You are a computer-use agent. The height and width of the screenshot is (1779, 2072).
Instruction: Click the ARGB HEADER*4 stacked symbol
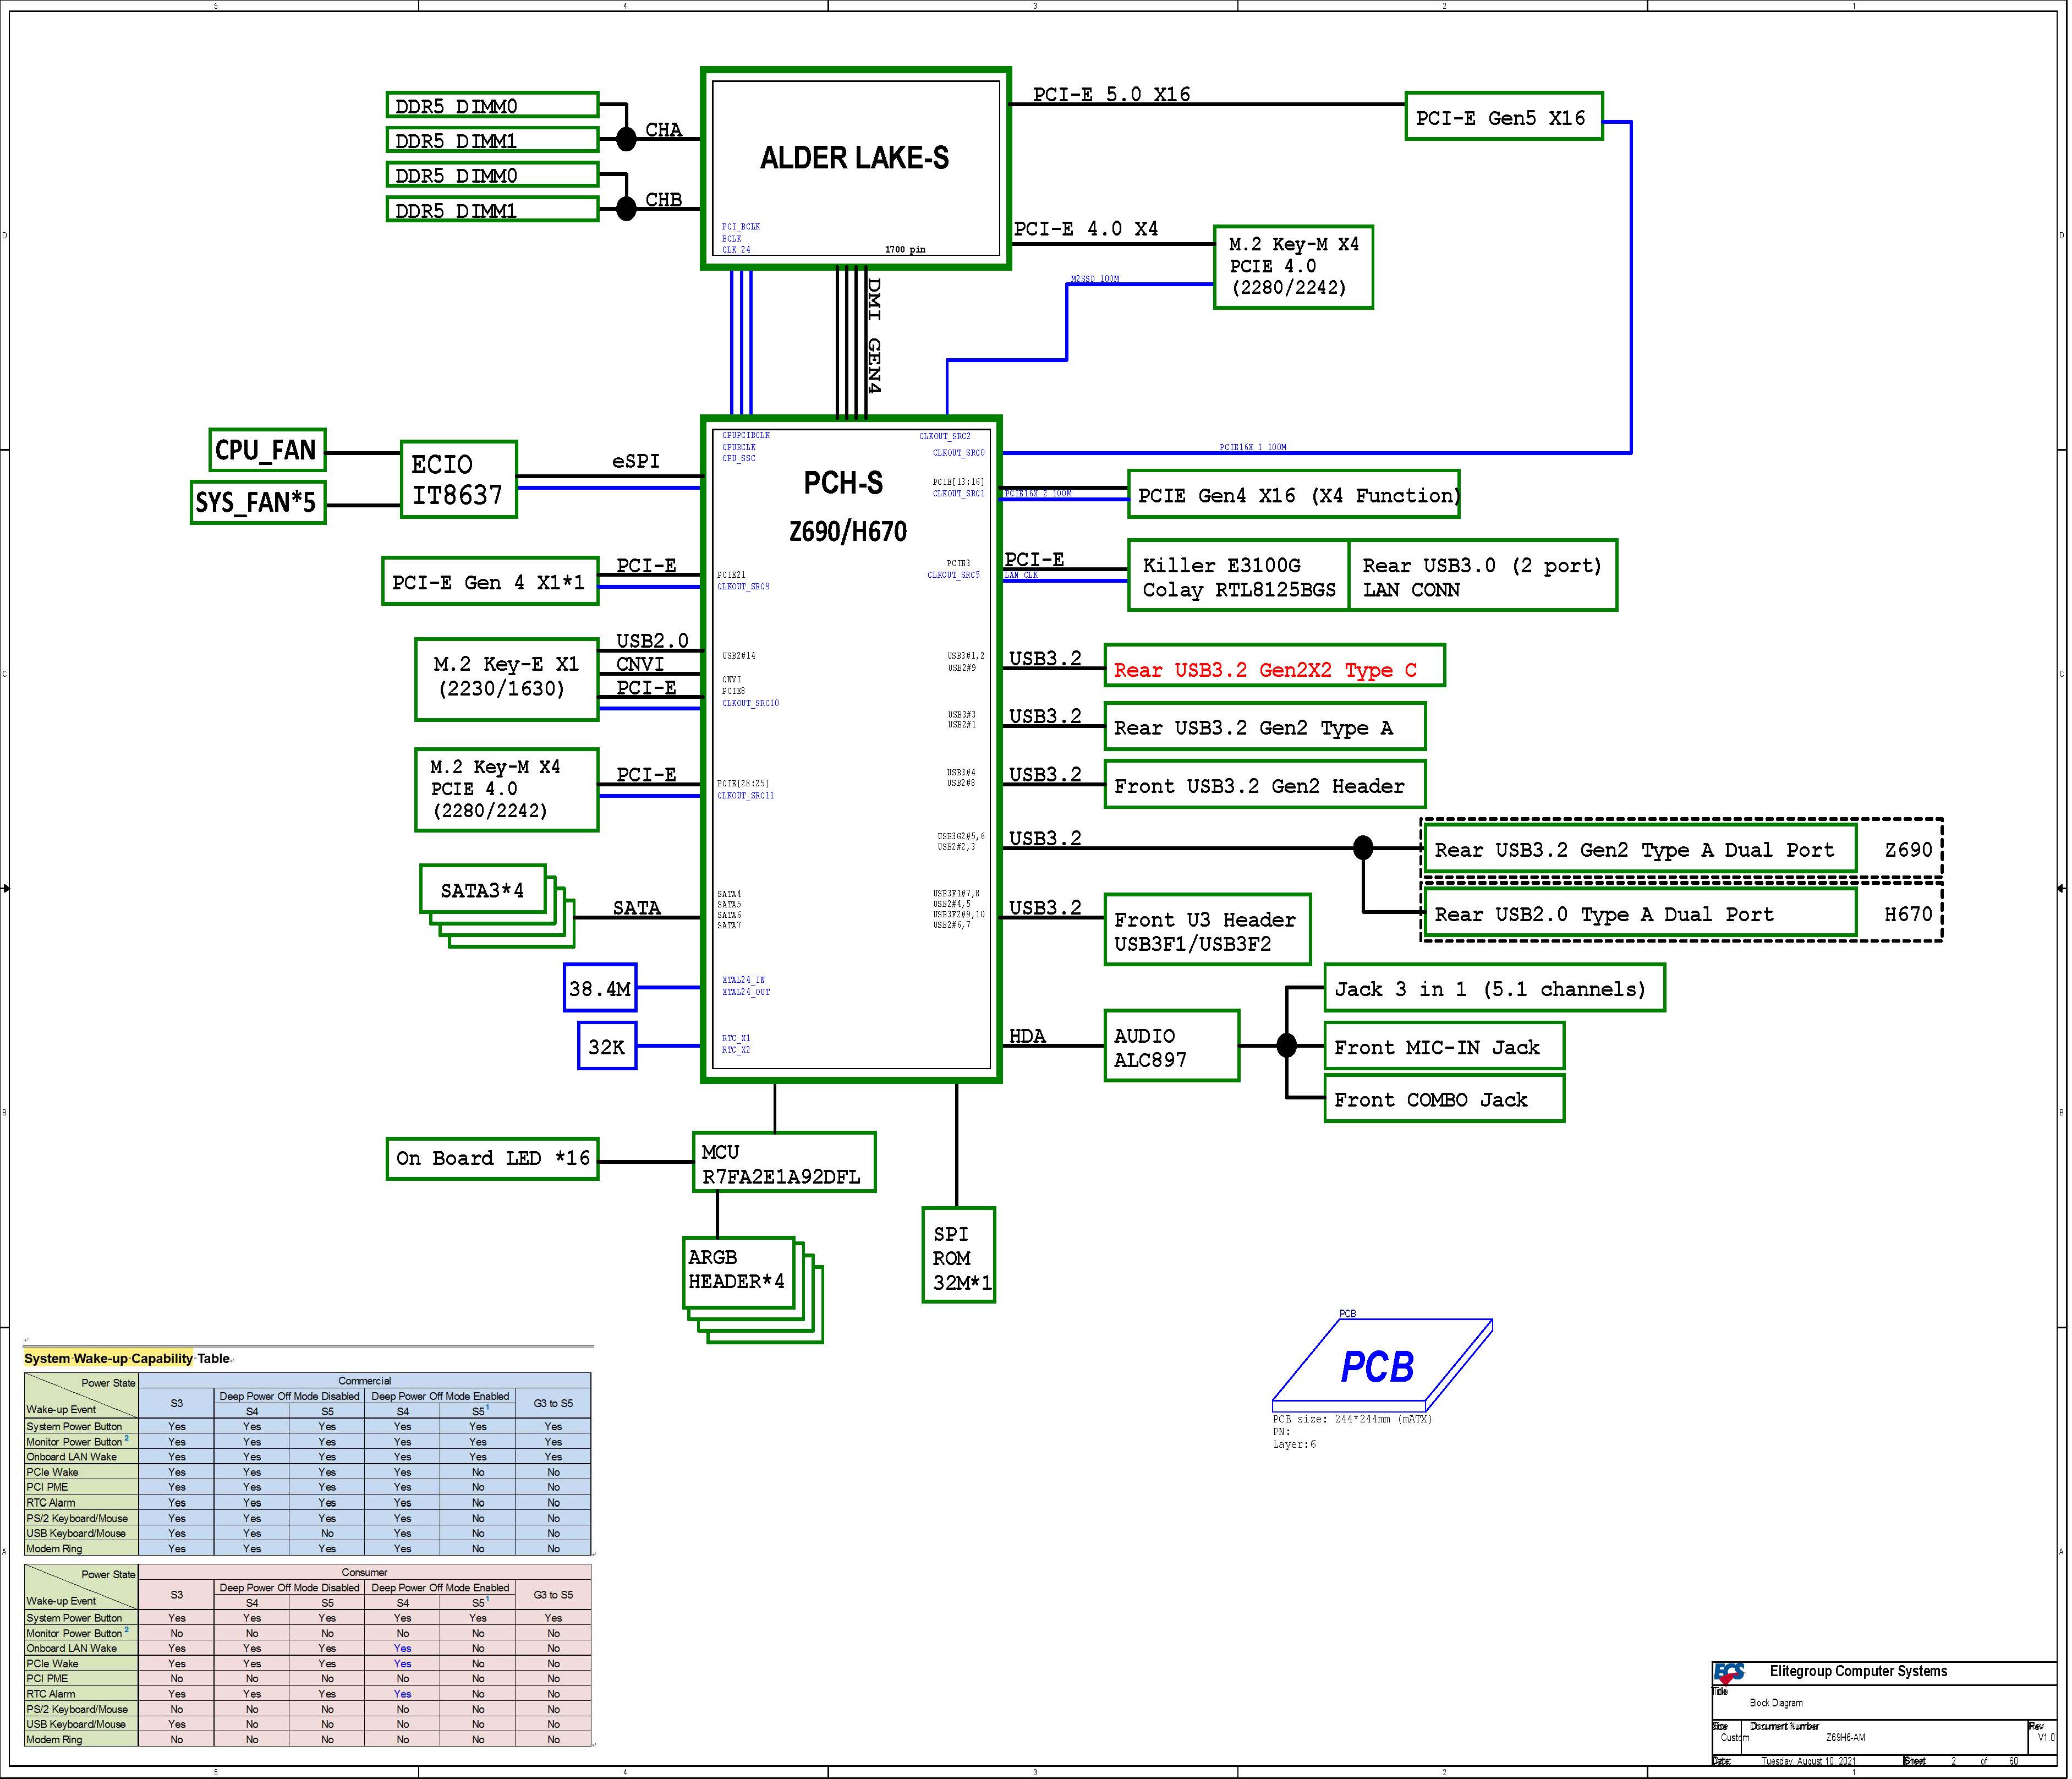pyautogui.click(x=738, y=1270)
